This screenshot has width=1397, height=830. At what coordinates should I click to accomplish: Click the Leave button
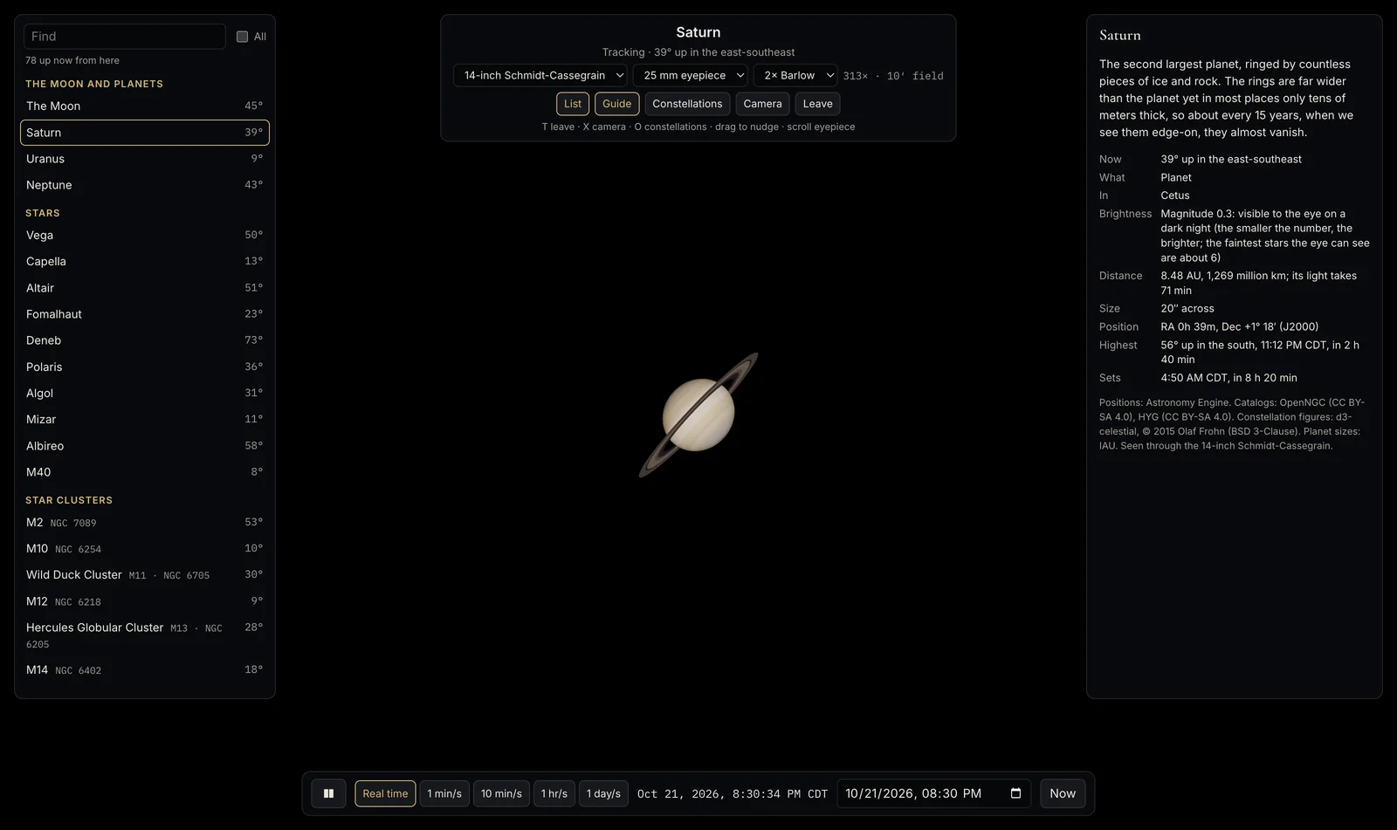point(817,104)
